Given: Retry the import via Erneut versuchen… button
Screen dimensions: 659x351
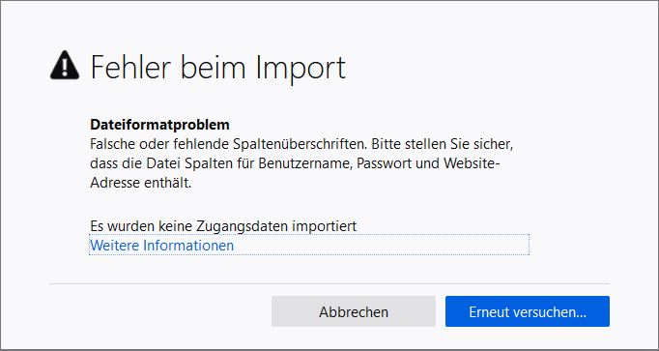Looking at the screenshot, I should [x=528, y=311].
